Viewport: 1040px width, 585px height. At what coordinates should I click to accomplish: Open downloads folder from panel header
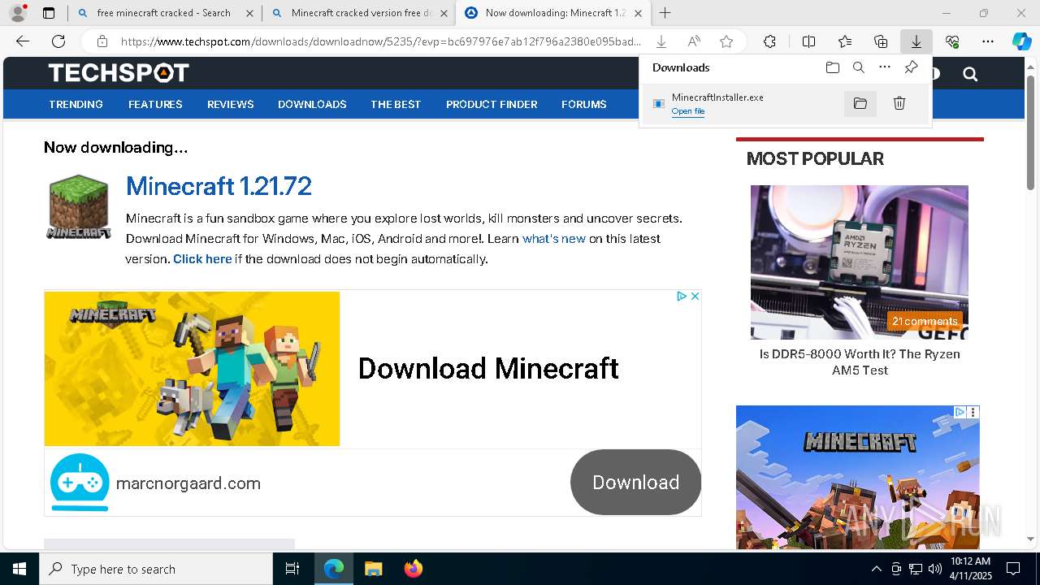832,67
